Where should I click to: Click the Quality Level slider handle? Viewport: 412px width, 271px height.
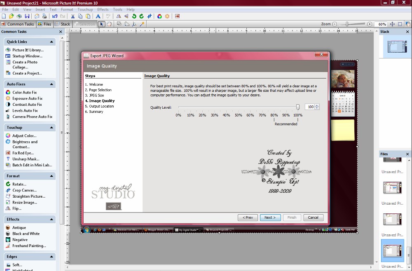coord(298,107)
